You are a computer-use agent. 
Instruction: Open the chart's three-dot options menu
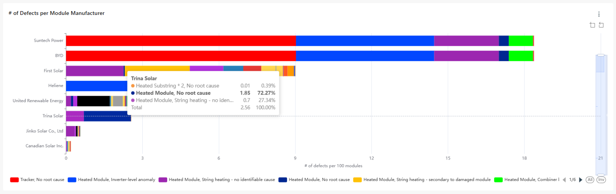pos(599,14)
